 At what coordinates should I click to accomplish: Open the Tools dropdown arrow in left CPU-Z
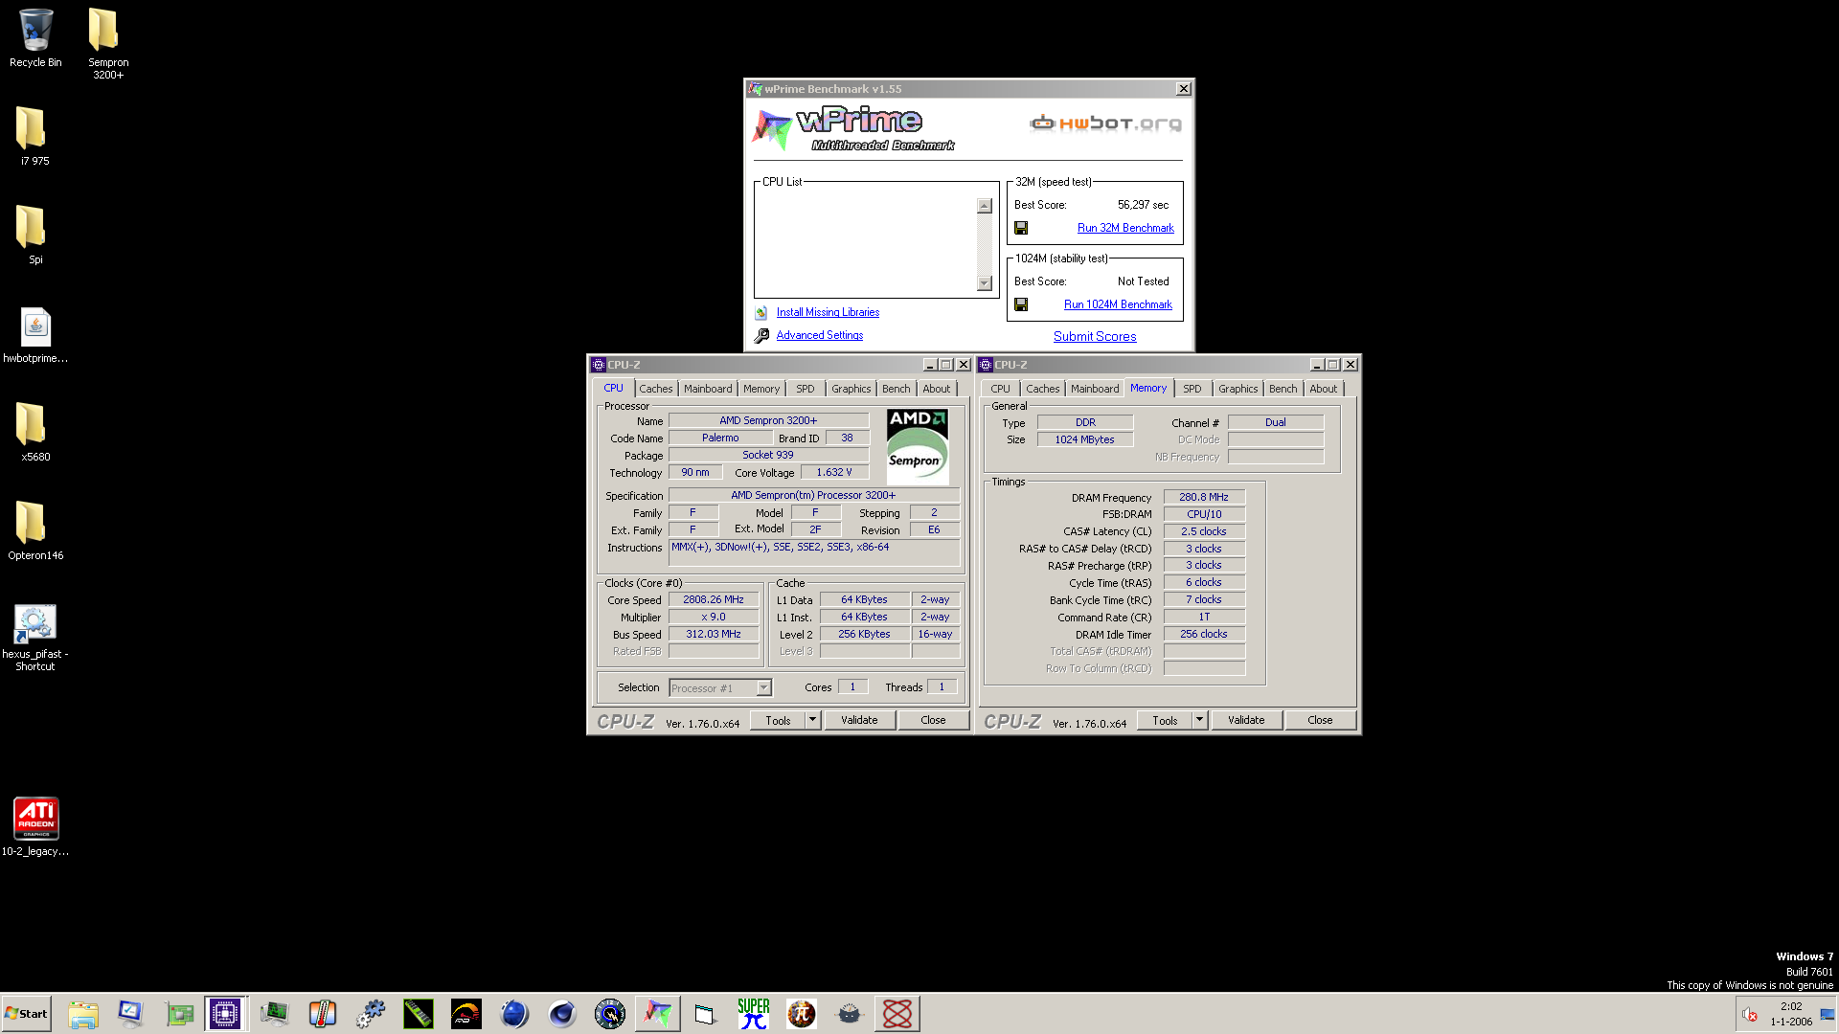(x=812, y=720)
